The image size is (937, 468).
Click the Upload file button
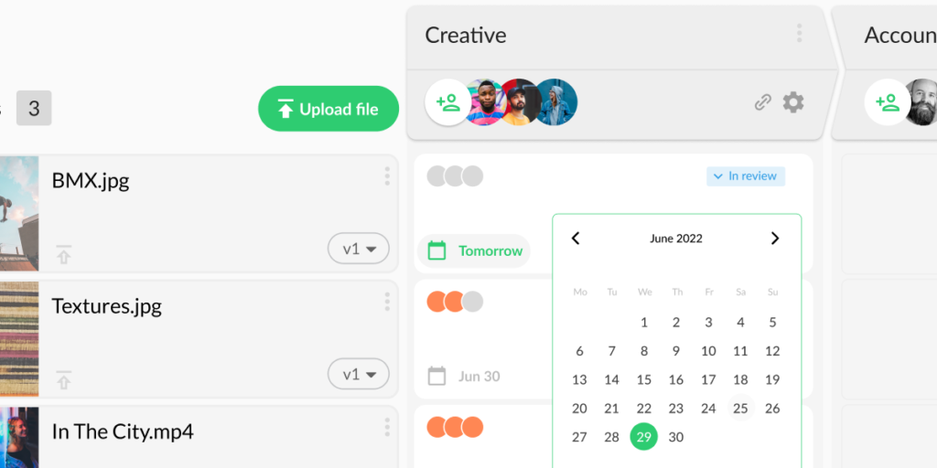328,109
